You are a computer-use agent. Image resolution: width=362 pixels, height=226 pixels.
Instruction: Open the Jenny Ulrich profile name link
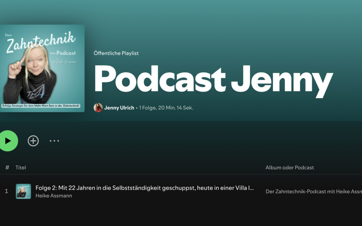[x=119, y=108]
